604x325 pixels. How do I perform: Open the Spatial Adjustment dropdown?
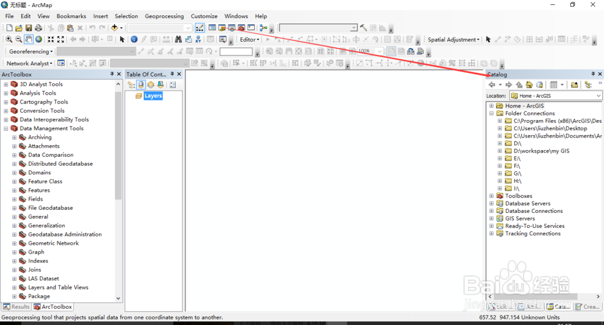(454, 39)
